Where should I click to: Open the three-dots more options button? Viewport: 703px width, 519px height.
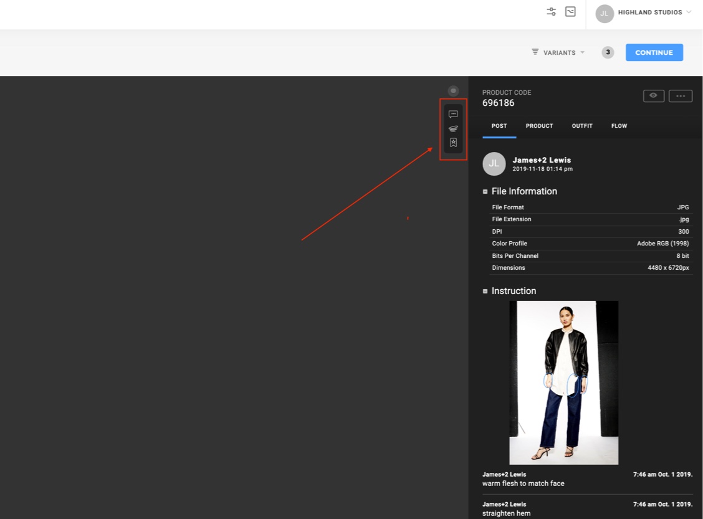pyautogui.click(x=681, y=96)
